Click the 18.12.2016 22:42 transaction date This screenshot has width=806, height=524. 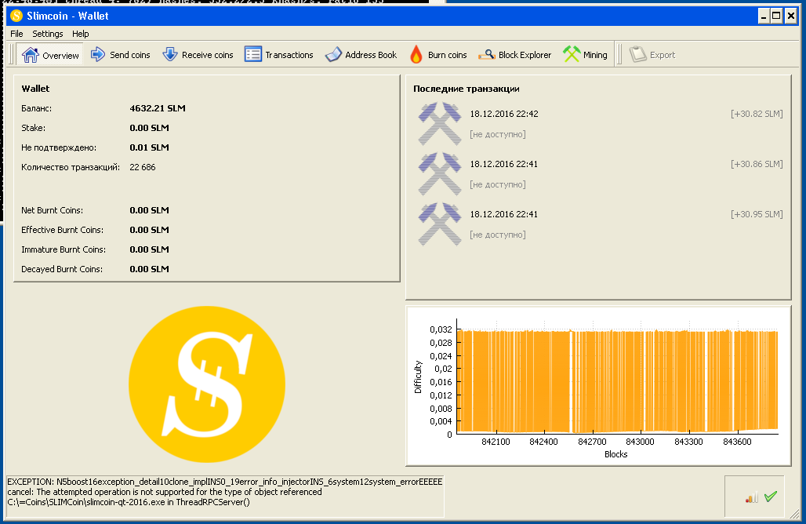coord(503,114)
